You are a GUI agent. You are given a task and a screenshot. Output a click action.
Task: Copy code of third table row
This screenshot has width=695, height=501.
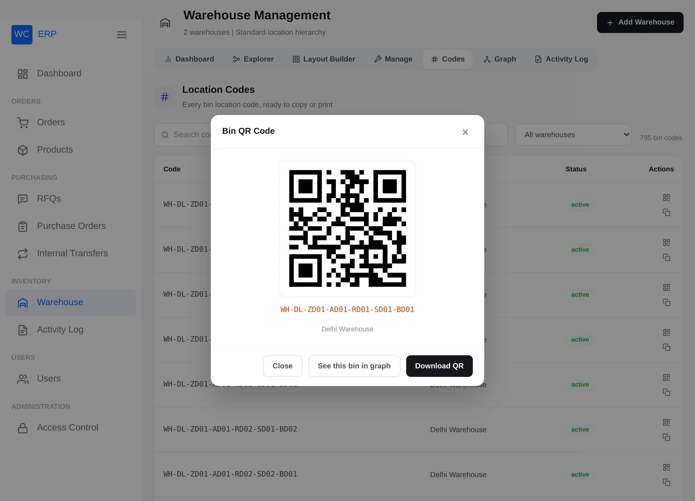click(x=666, y=303)
